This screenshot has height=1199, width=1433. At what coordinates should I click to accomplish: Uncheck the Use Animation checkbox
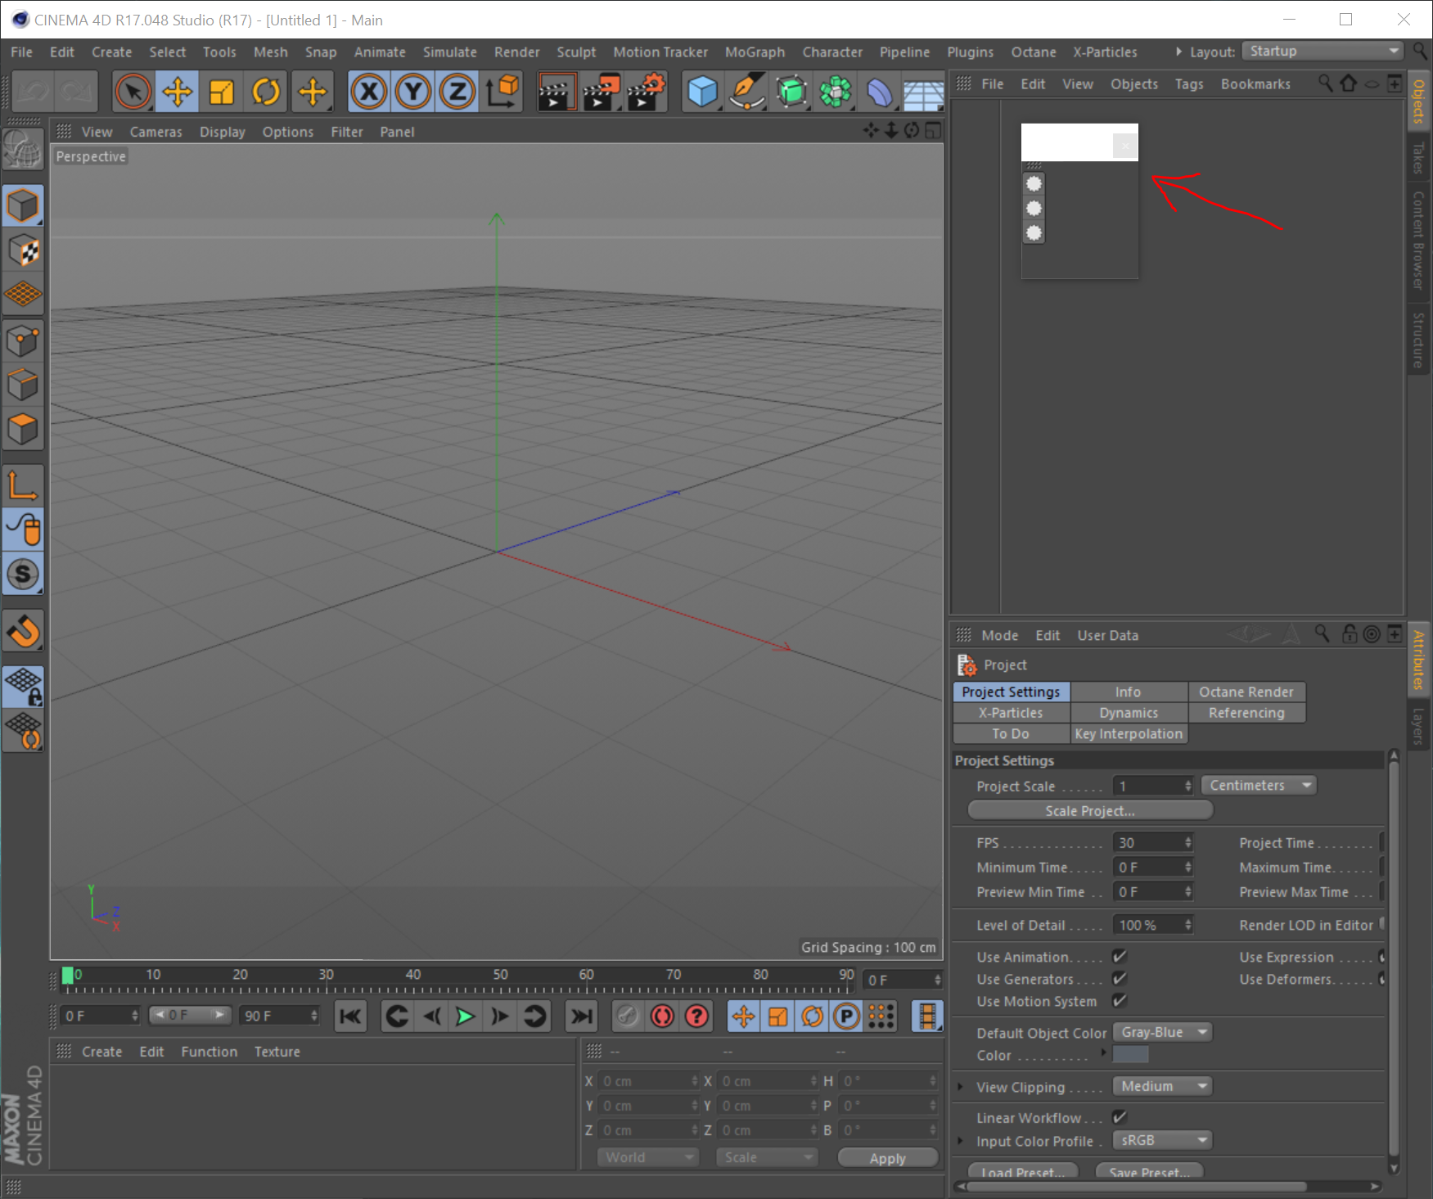[x=1120, y=956]
